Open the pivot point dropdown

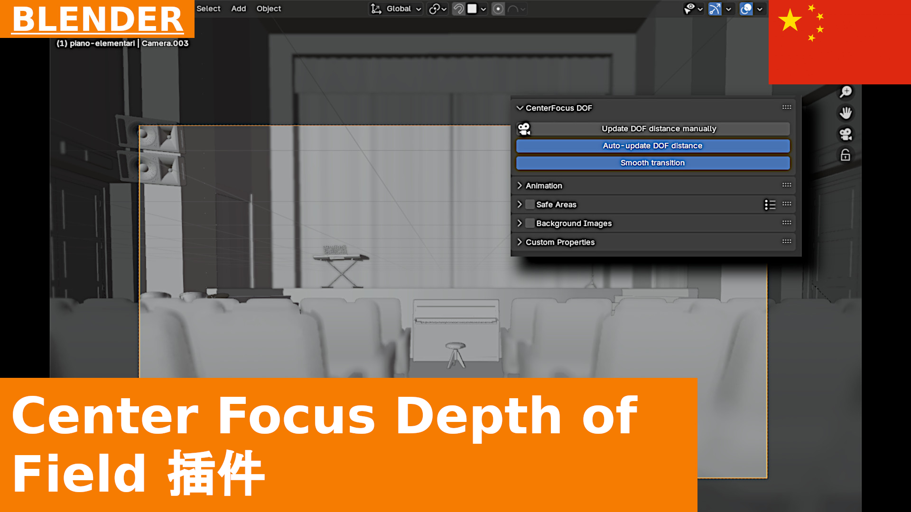437,9
